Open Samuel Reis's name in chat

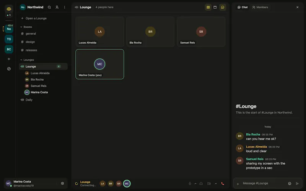click(x=255, y=159)
